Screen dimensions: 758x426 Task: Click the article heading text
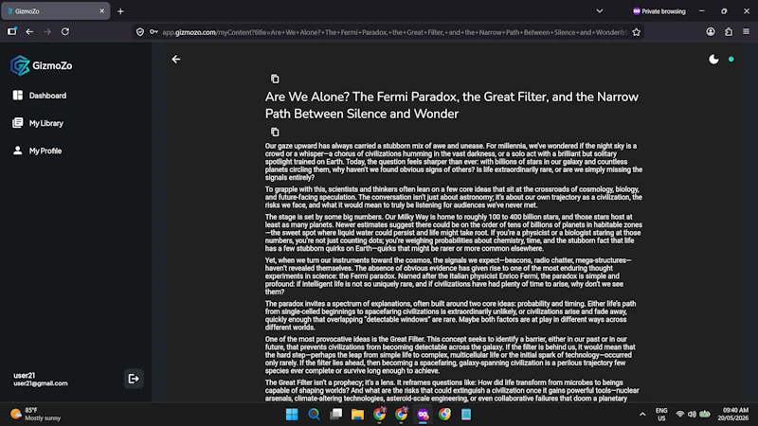(452, 105)
